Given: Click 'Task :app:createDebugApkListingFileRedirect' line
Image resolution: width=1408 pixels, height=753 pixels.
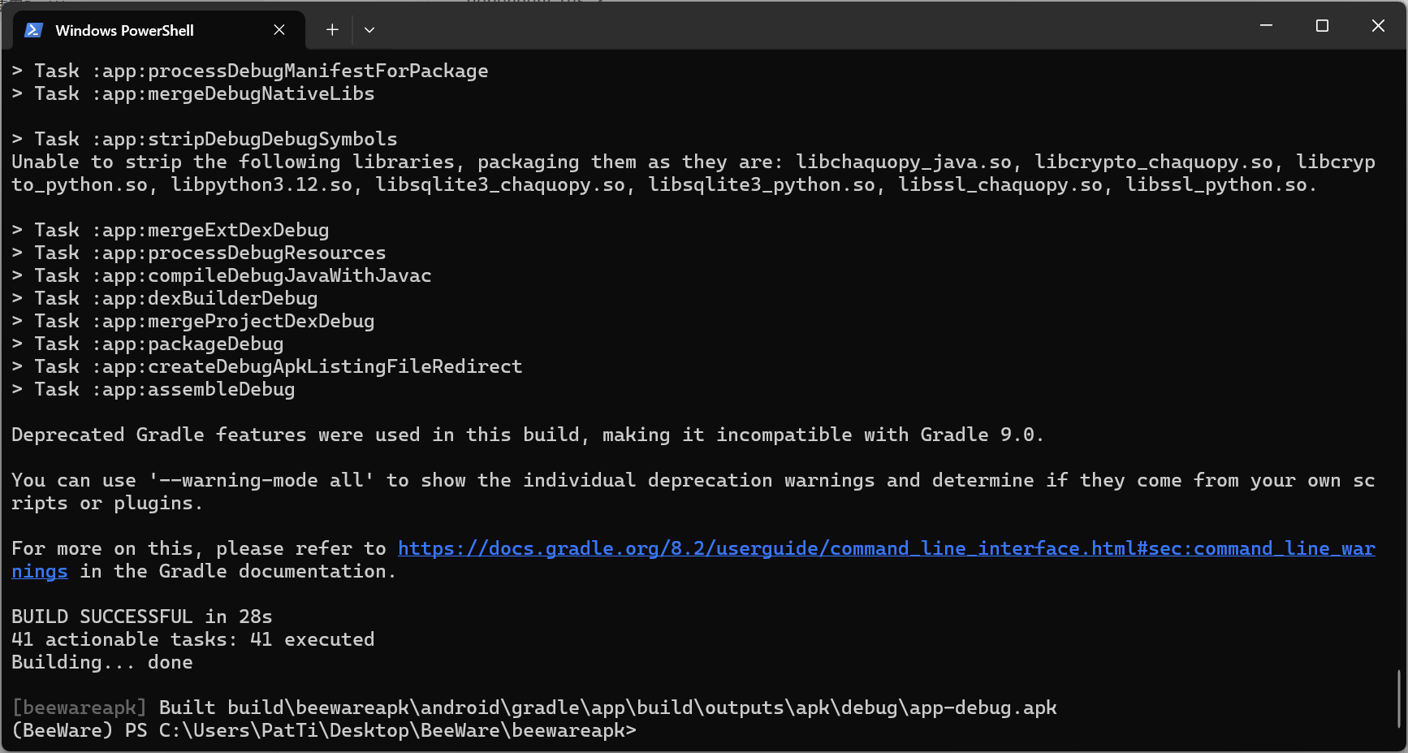Looking at the screenshot, I should click(x=267, y=367).
